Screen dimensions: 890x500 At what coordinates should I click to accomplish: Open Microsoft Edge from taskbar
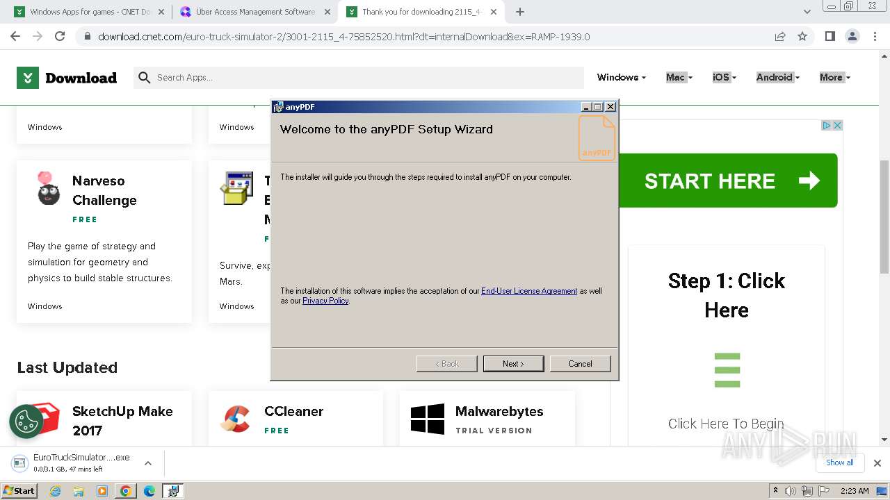click(149, 491)
